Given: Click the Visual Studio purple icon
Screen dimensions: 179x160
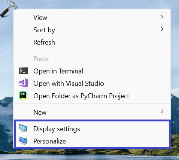Looking at the screenshot, I should [23, 83].
